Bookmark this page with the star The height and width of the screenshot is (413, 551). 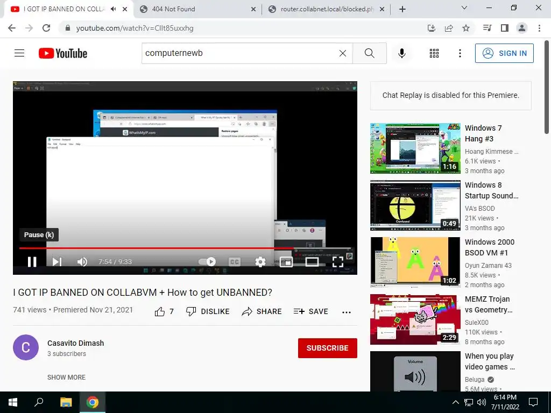[466, 28]
